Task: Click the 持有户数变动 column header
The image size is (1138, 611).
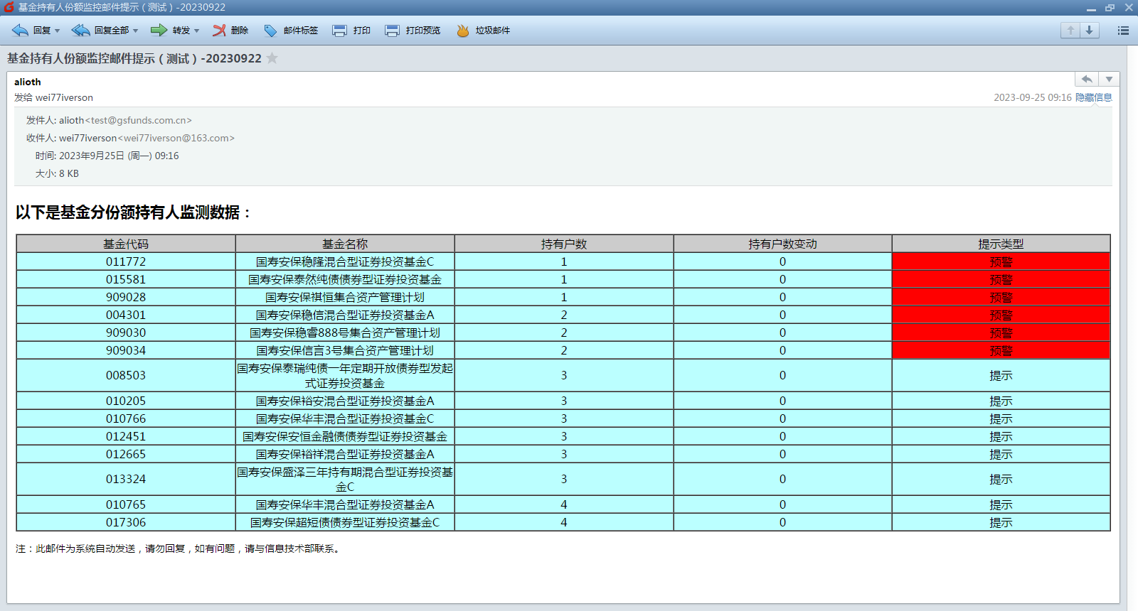Action: pos(782,244)
